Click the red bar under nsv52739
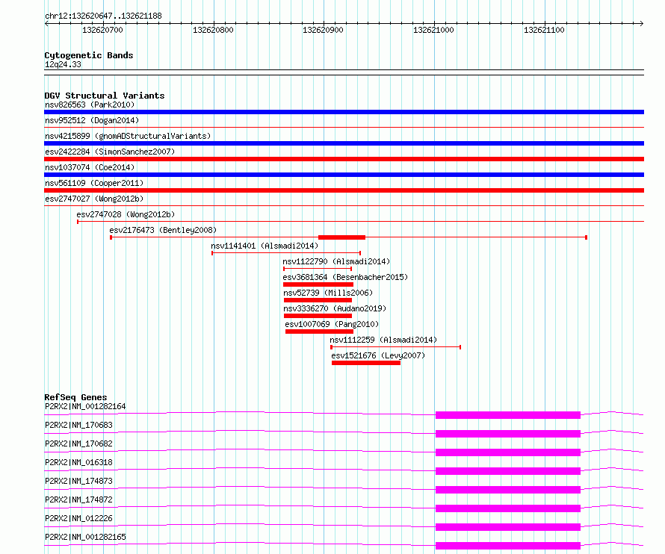 pos(318,300)
